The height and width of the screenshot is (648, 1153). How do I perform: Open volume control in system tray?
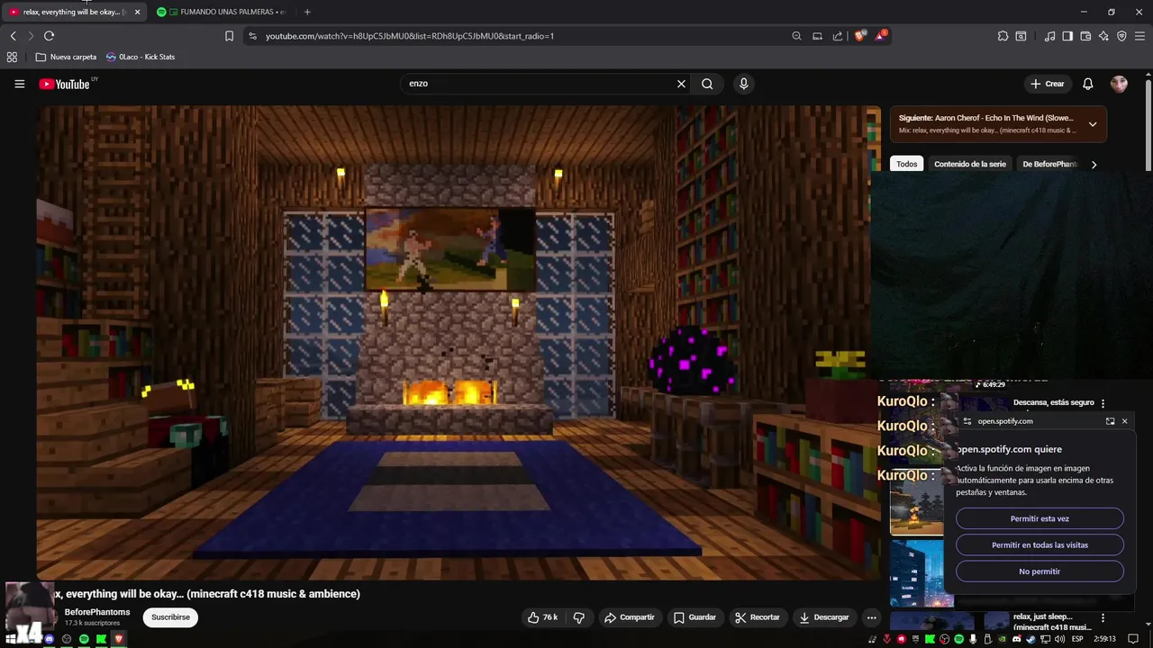tap(1059, 639)
